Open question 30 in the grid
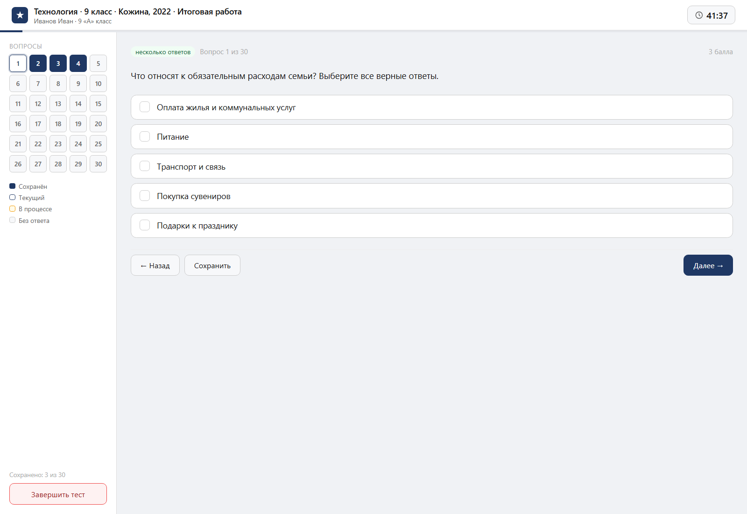Viewport: 747px width, 514px height. coord(98,164)
